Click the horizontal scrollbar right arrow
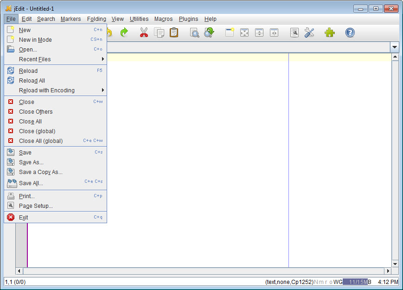This screenshot has height=290, width=403. (388, 271)
